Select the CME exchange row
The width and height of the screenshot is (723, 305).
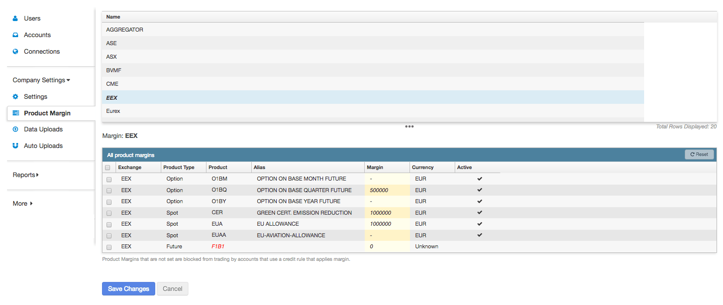point(373,84)
